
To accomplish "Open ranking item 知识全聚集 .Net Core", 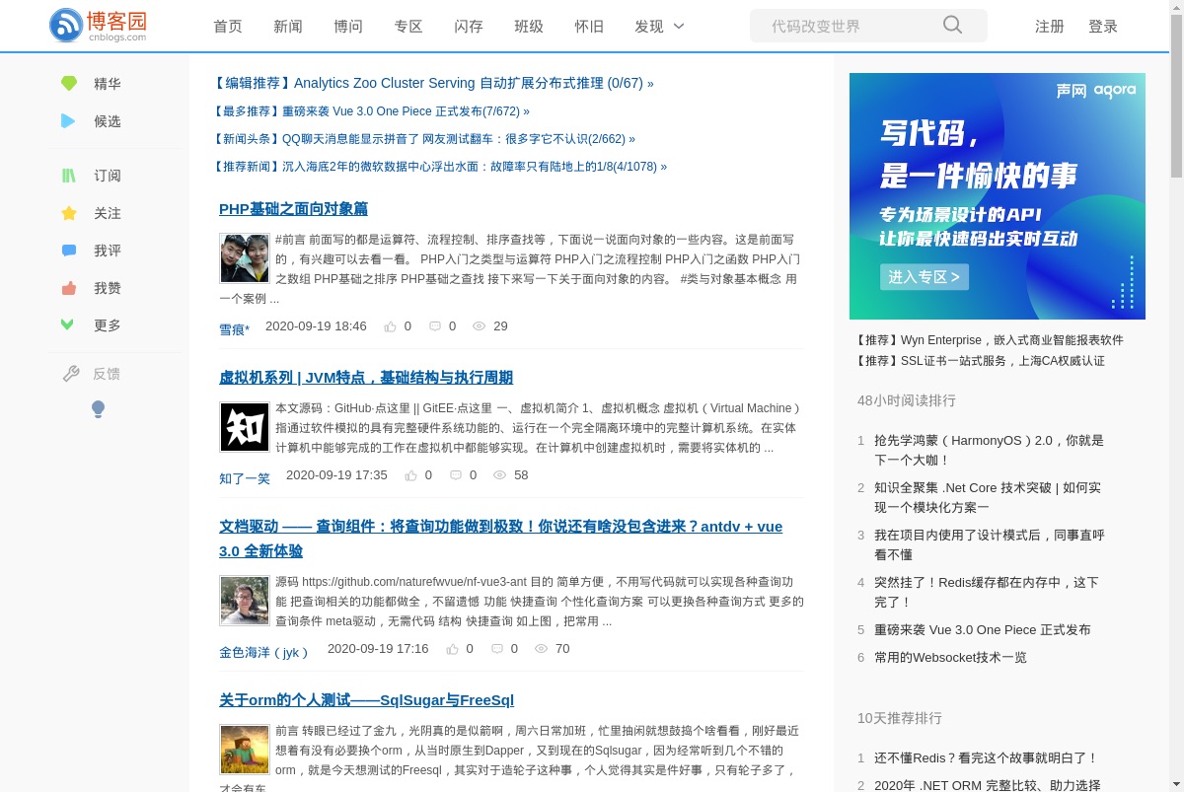I will tap(988, 497).
